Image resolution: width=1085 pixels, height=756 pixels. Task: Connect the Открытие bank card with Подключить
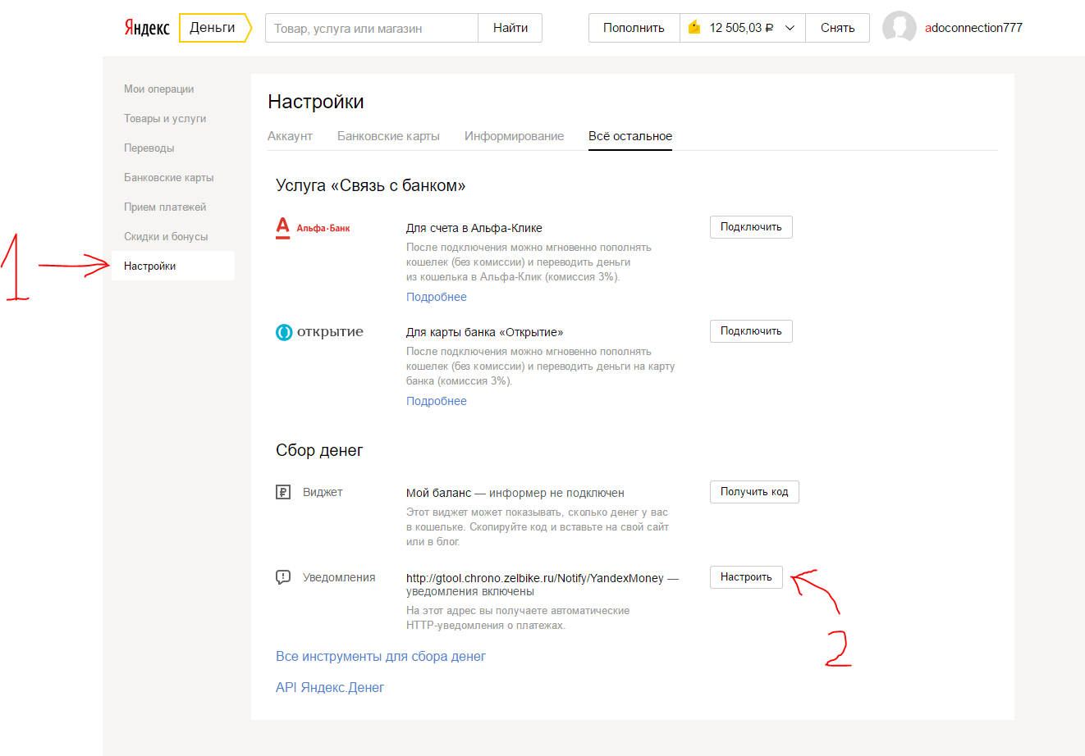751,331
